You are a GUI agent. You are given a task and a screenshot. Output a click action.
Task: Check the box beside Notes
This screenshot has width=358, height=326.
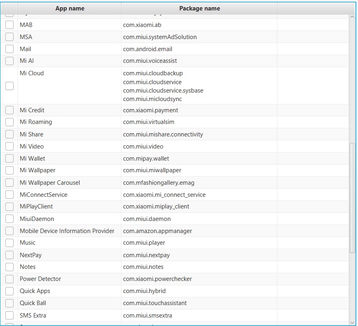[x=9, y=267]
